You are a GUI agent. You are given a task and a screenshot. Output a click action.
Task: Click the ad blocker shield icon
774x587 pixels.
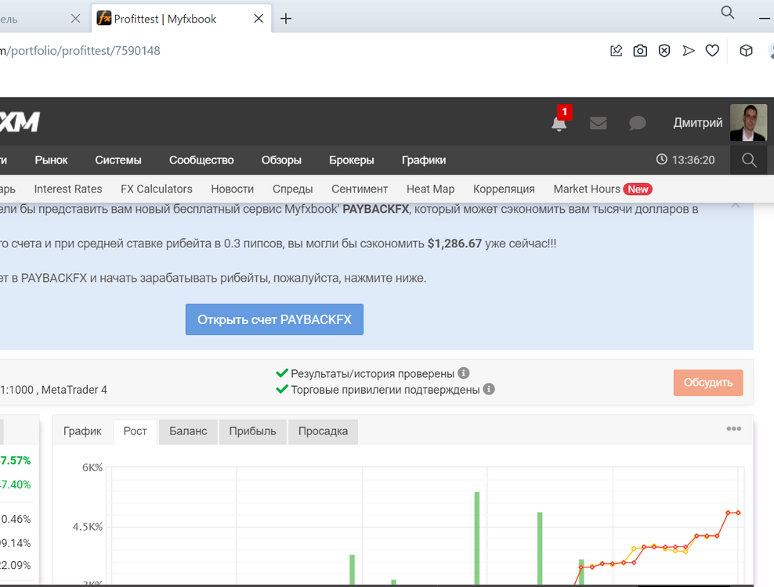pos(664,51)
